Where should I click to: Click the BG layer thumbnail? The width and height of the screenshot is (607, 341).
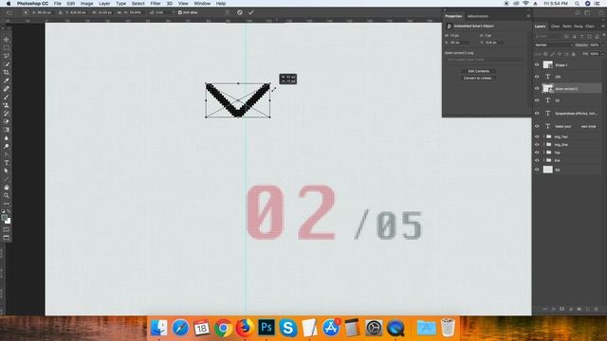coord(548,170)
